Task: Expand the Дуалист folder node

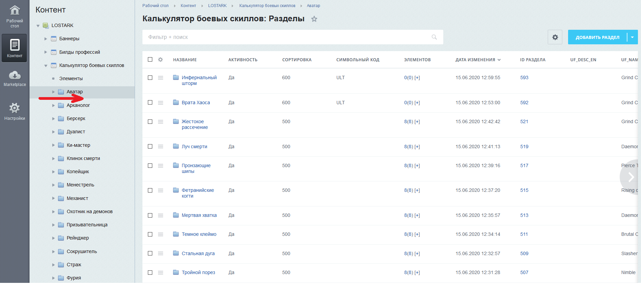Action: pyautogui.click(x=53, y=132)
